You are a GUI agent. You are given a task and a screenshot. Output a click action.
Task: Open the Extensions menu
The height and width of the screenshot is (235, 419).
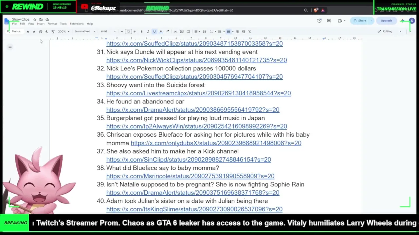[x=77, y=24]
